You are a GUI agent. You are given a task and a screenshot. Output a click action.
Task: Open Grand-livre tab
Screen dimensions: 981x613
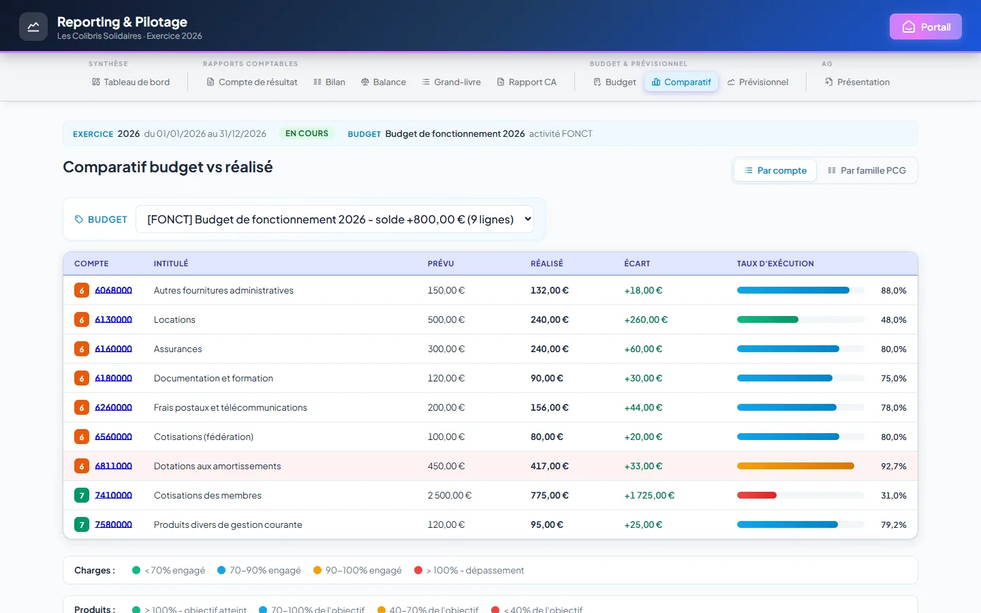451,82
